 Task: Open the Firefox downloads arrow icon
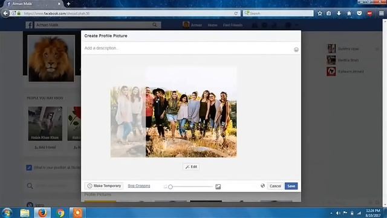click(339, 13)
